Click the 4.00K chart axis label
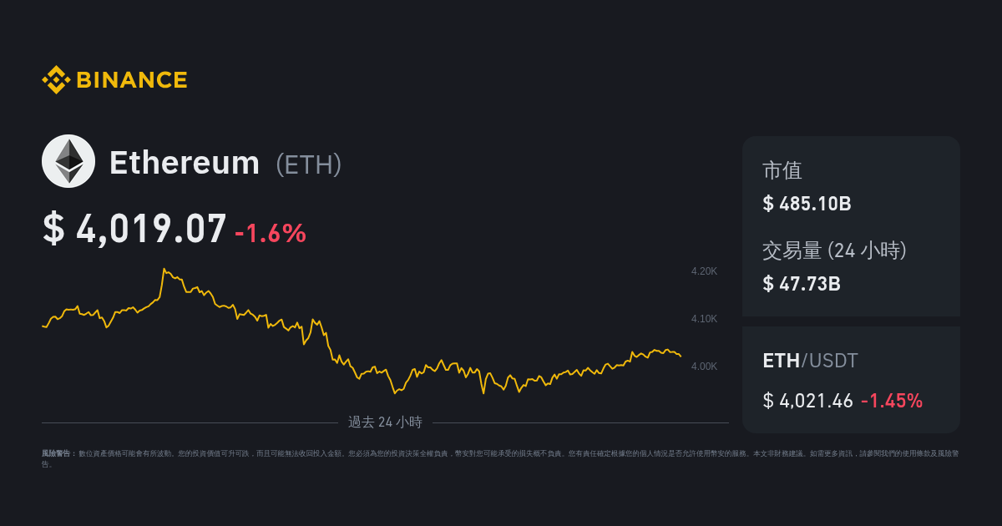Image resolution: width=1002 pixels, height=526 pixels. coord(704,366)
